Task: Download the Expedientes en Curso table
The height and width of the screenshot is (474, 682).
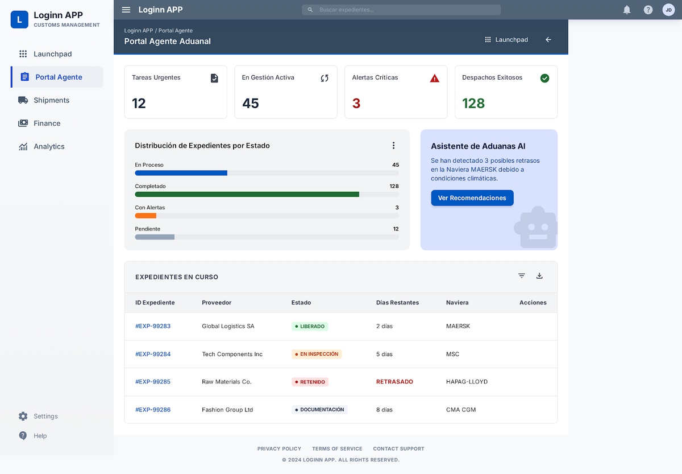Action: click(539, 275)
